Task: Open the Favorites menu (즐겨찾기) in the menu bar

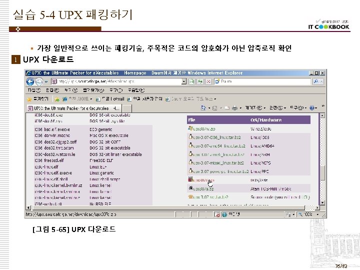Action: (93, 90)
